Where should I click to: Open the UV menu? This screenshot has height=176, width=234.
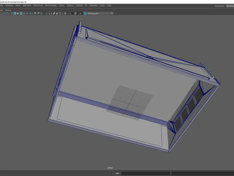(86, 5)
